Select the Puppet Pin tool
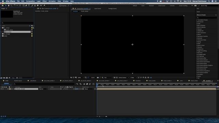Viewport: 219px width, 123px height. coord(44,5)
